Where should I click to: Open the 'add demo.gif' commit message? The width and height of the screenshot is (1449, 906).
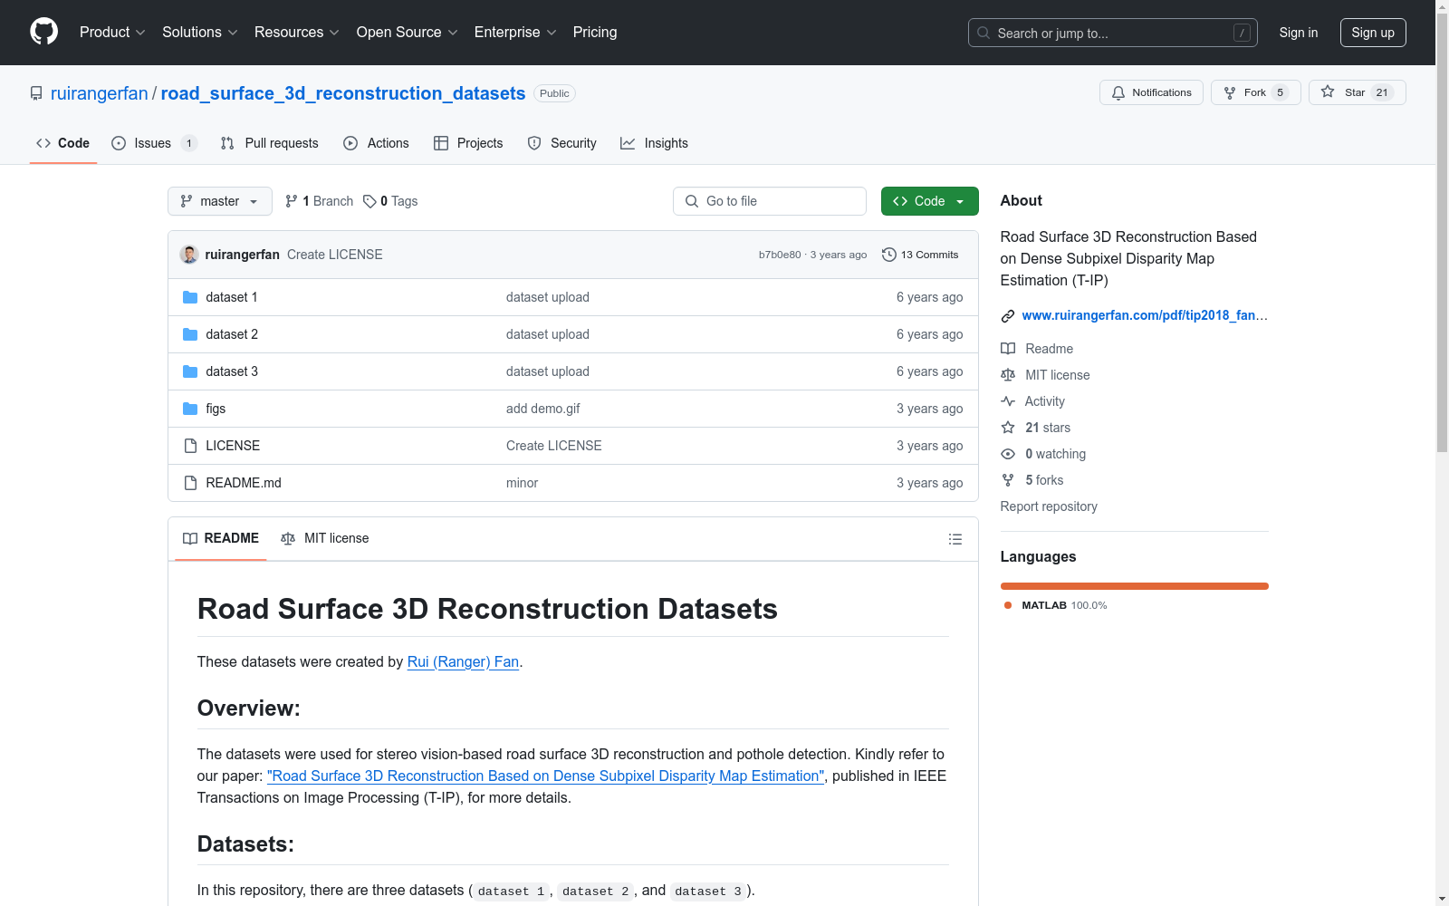tap(543, 409)
